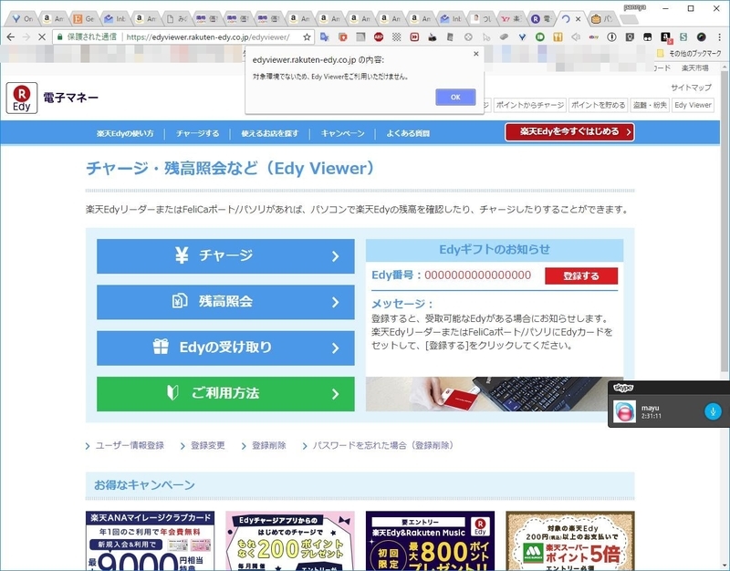Switch to the first 'On' tab

coord(22,19)
